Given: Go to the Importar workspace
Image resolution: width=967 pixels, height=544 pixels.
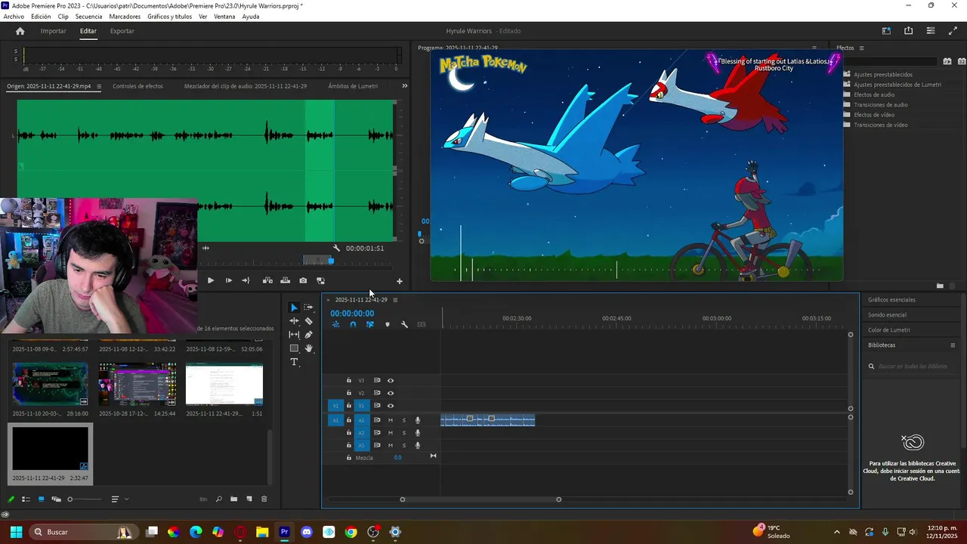Looking at the screenshot, I should point(54,31).
